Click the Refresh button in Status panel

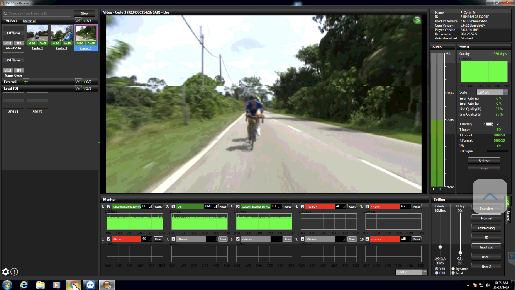pyautogui.click(x=484, y=160)
